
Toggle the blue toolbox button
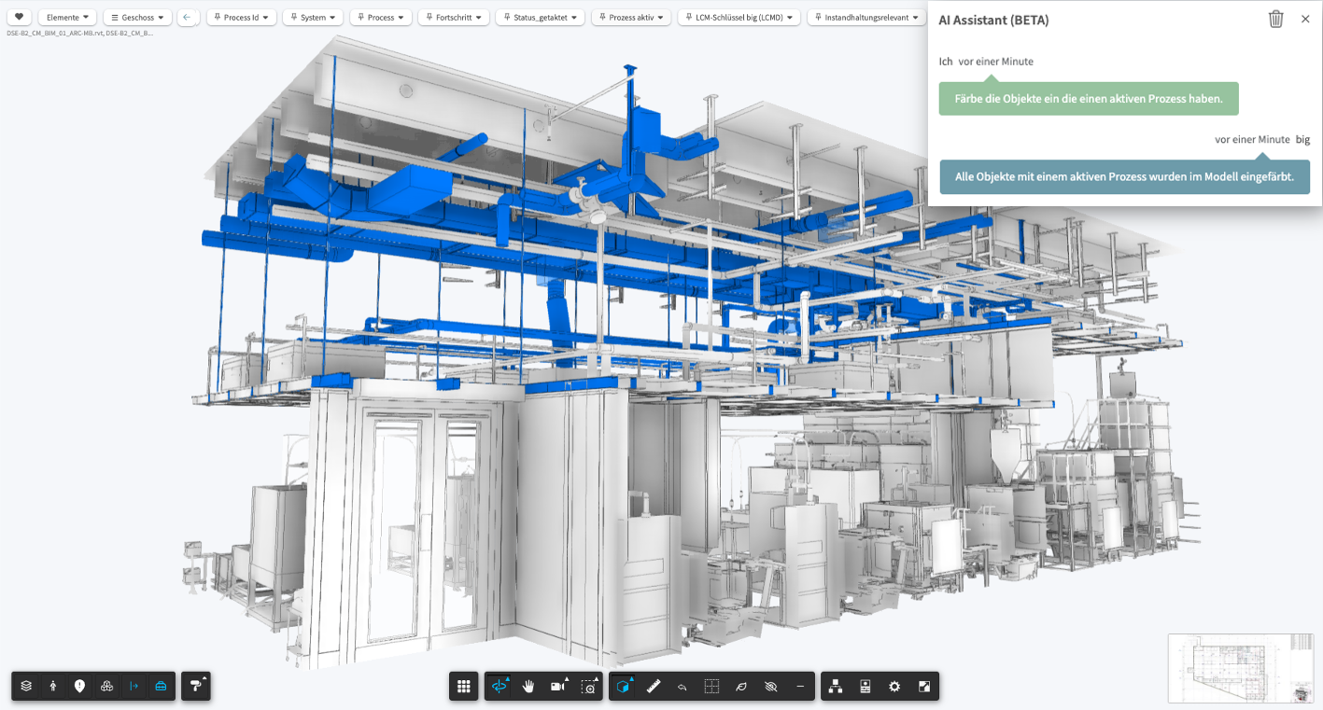[161, 686]
